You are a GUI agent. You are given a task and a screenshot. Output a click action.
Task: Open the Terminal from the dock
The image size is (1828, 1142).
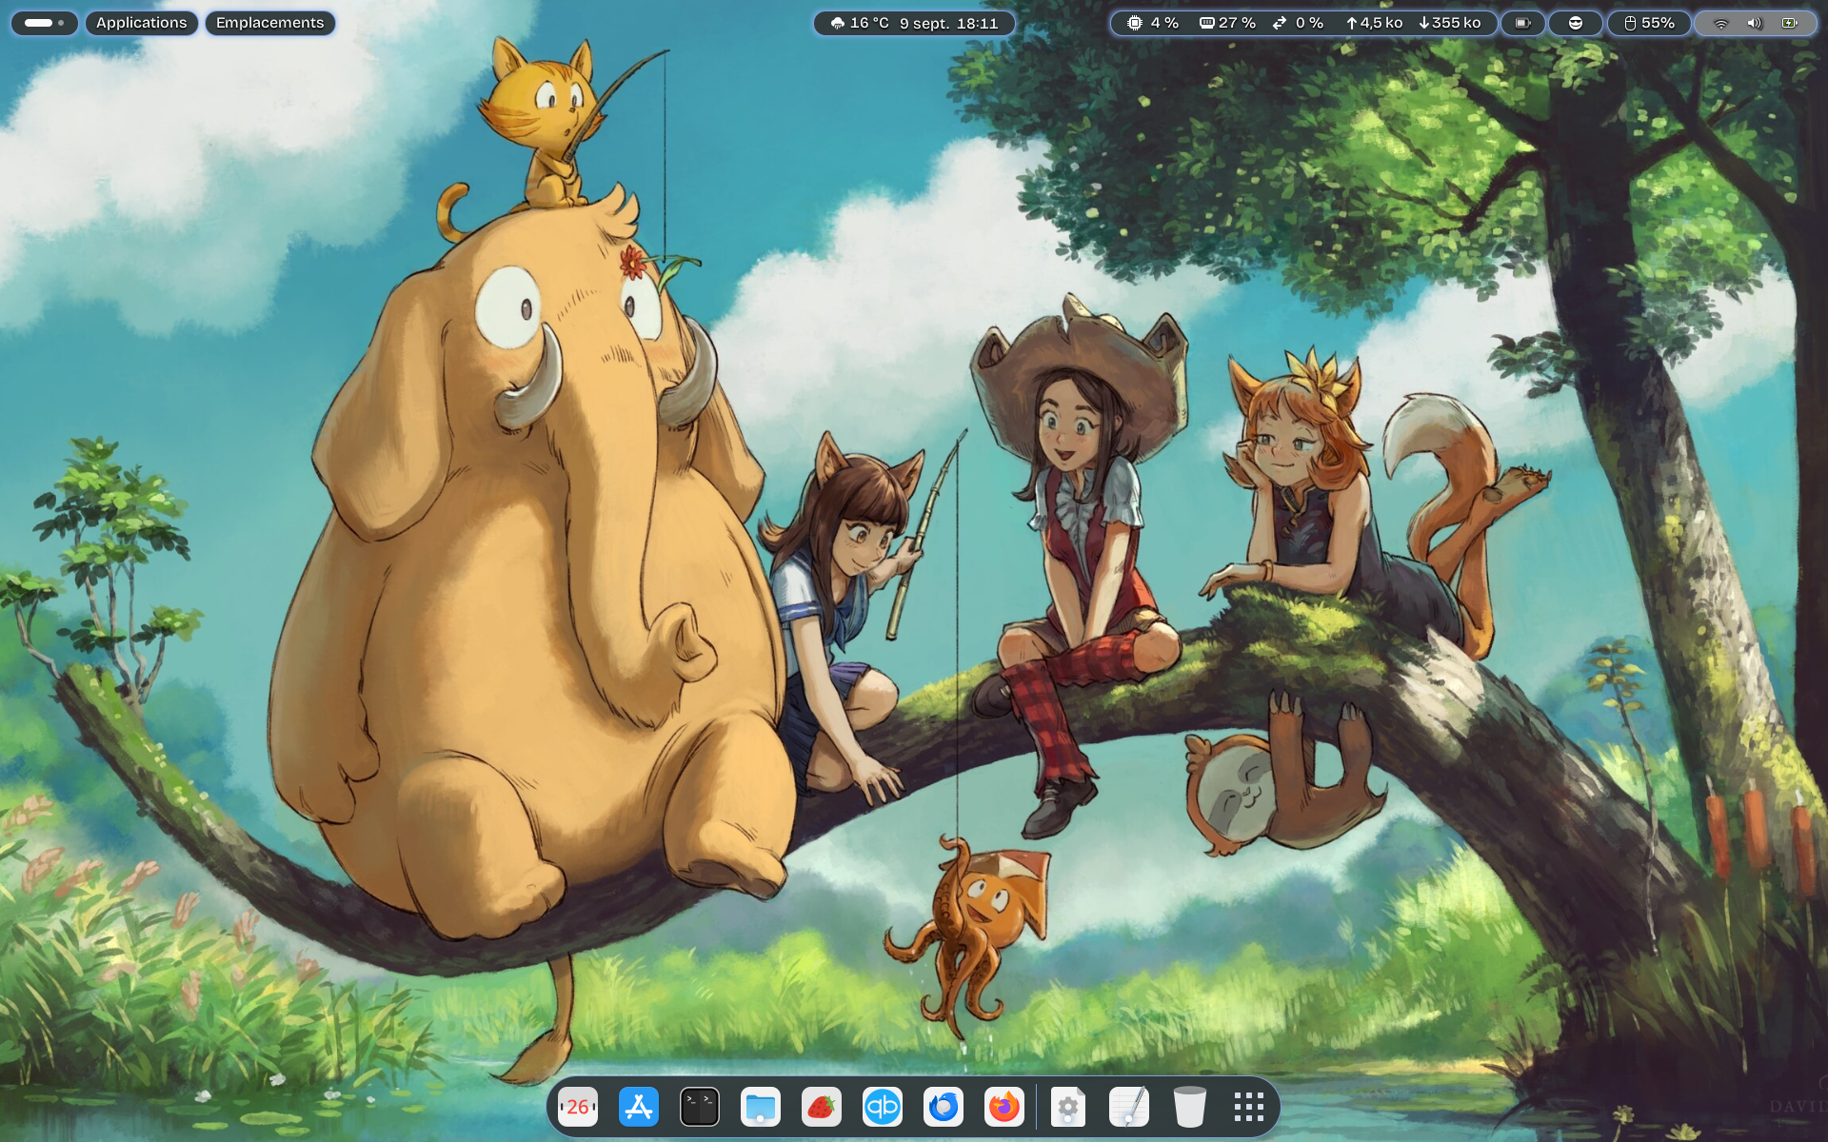700,1107
